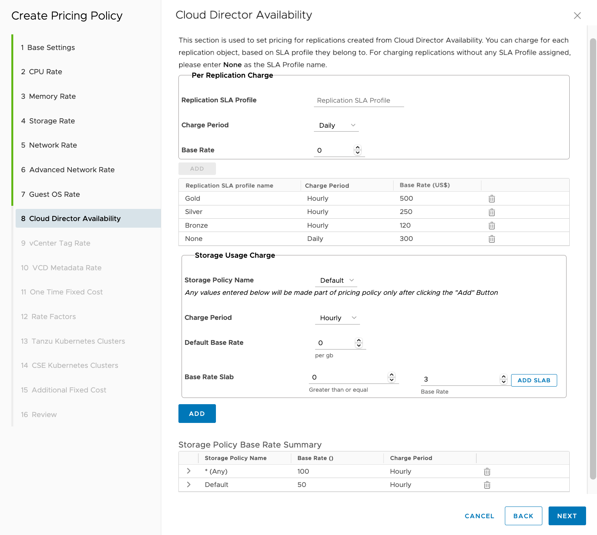Image resolution: width=597 pixels, height=535 pixels.
Task: Focus the Replication SLA Profile input field
Action: (358, 101)
